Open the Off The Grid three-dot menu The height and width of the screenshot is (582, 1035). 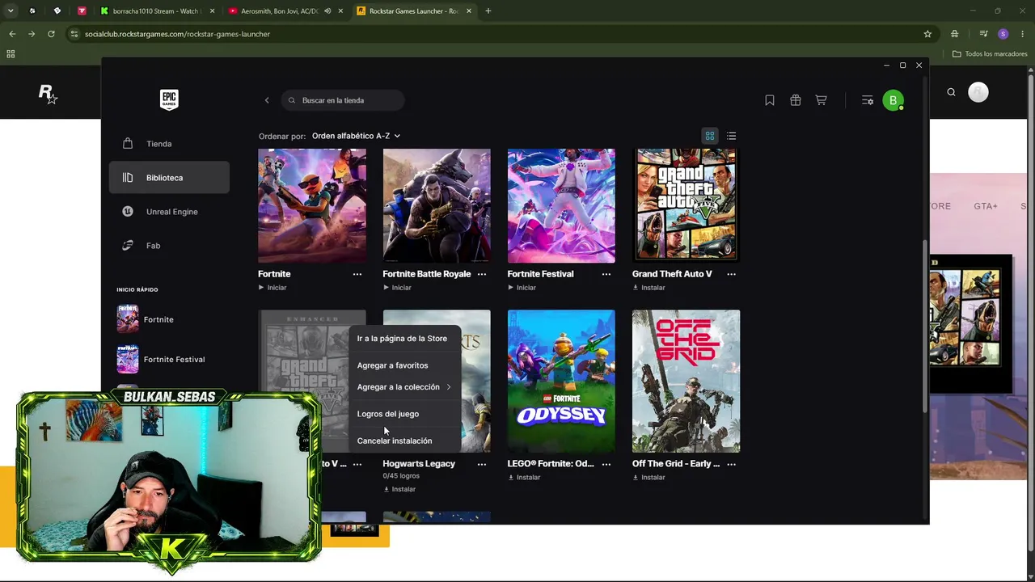pyautogui.click(x=731, y=464)
